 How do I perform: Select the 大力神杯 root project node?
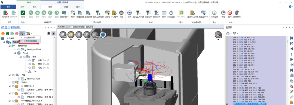coord(11,38)
